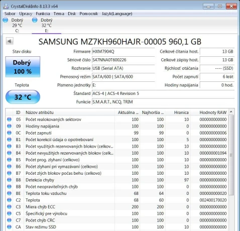Click status icon for attribute C2
Image resolution: width=240 pixels, height=231 pixels.
(9, 200)
